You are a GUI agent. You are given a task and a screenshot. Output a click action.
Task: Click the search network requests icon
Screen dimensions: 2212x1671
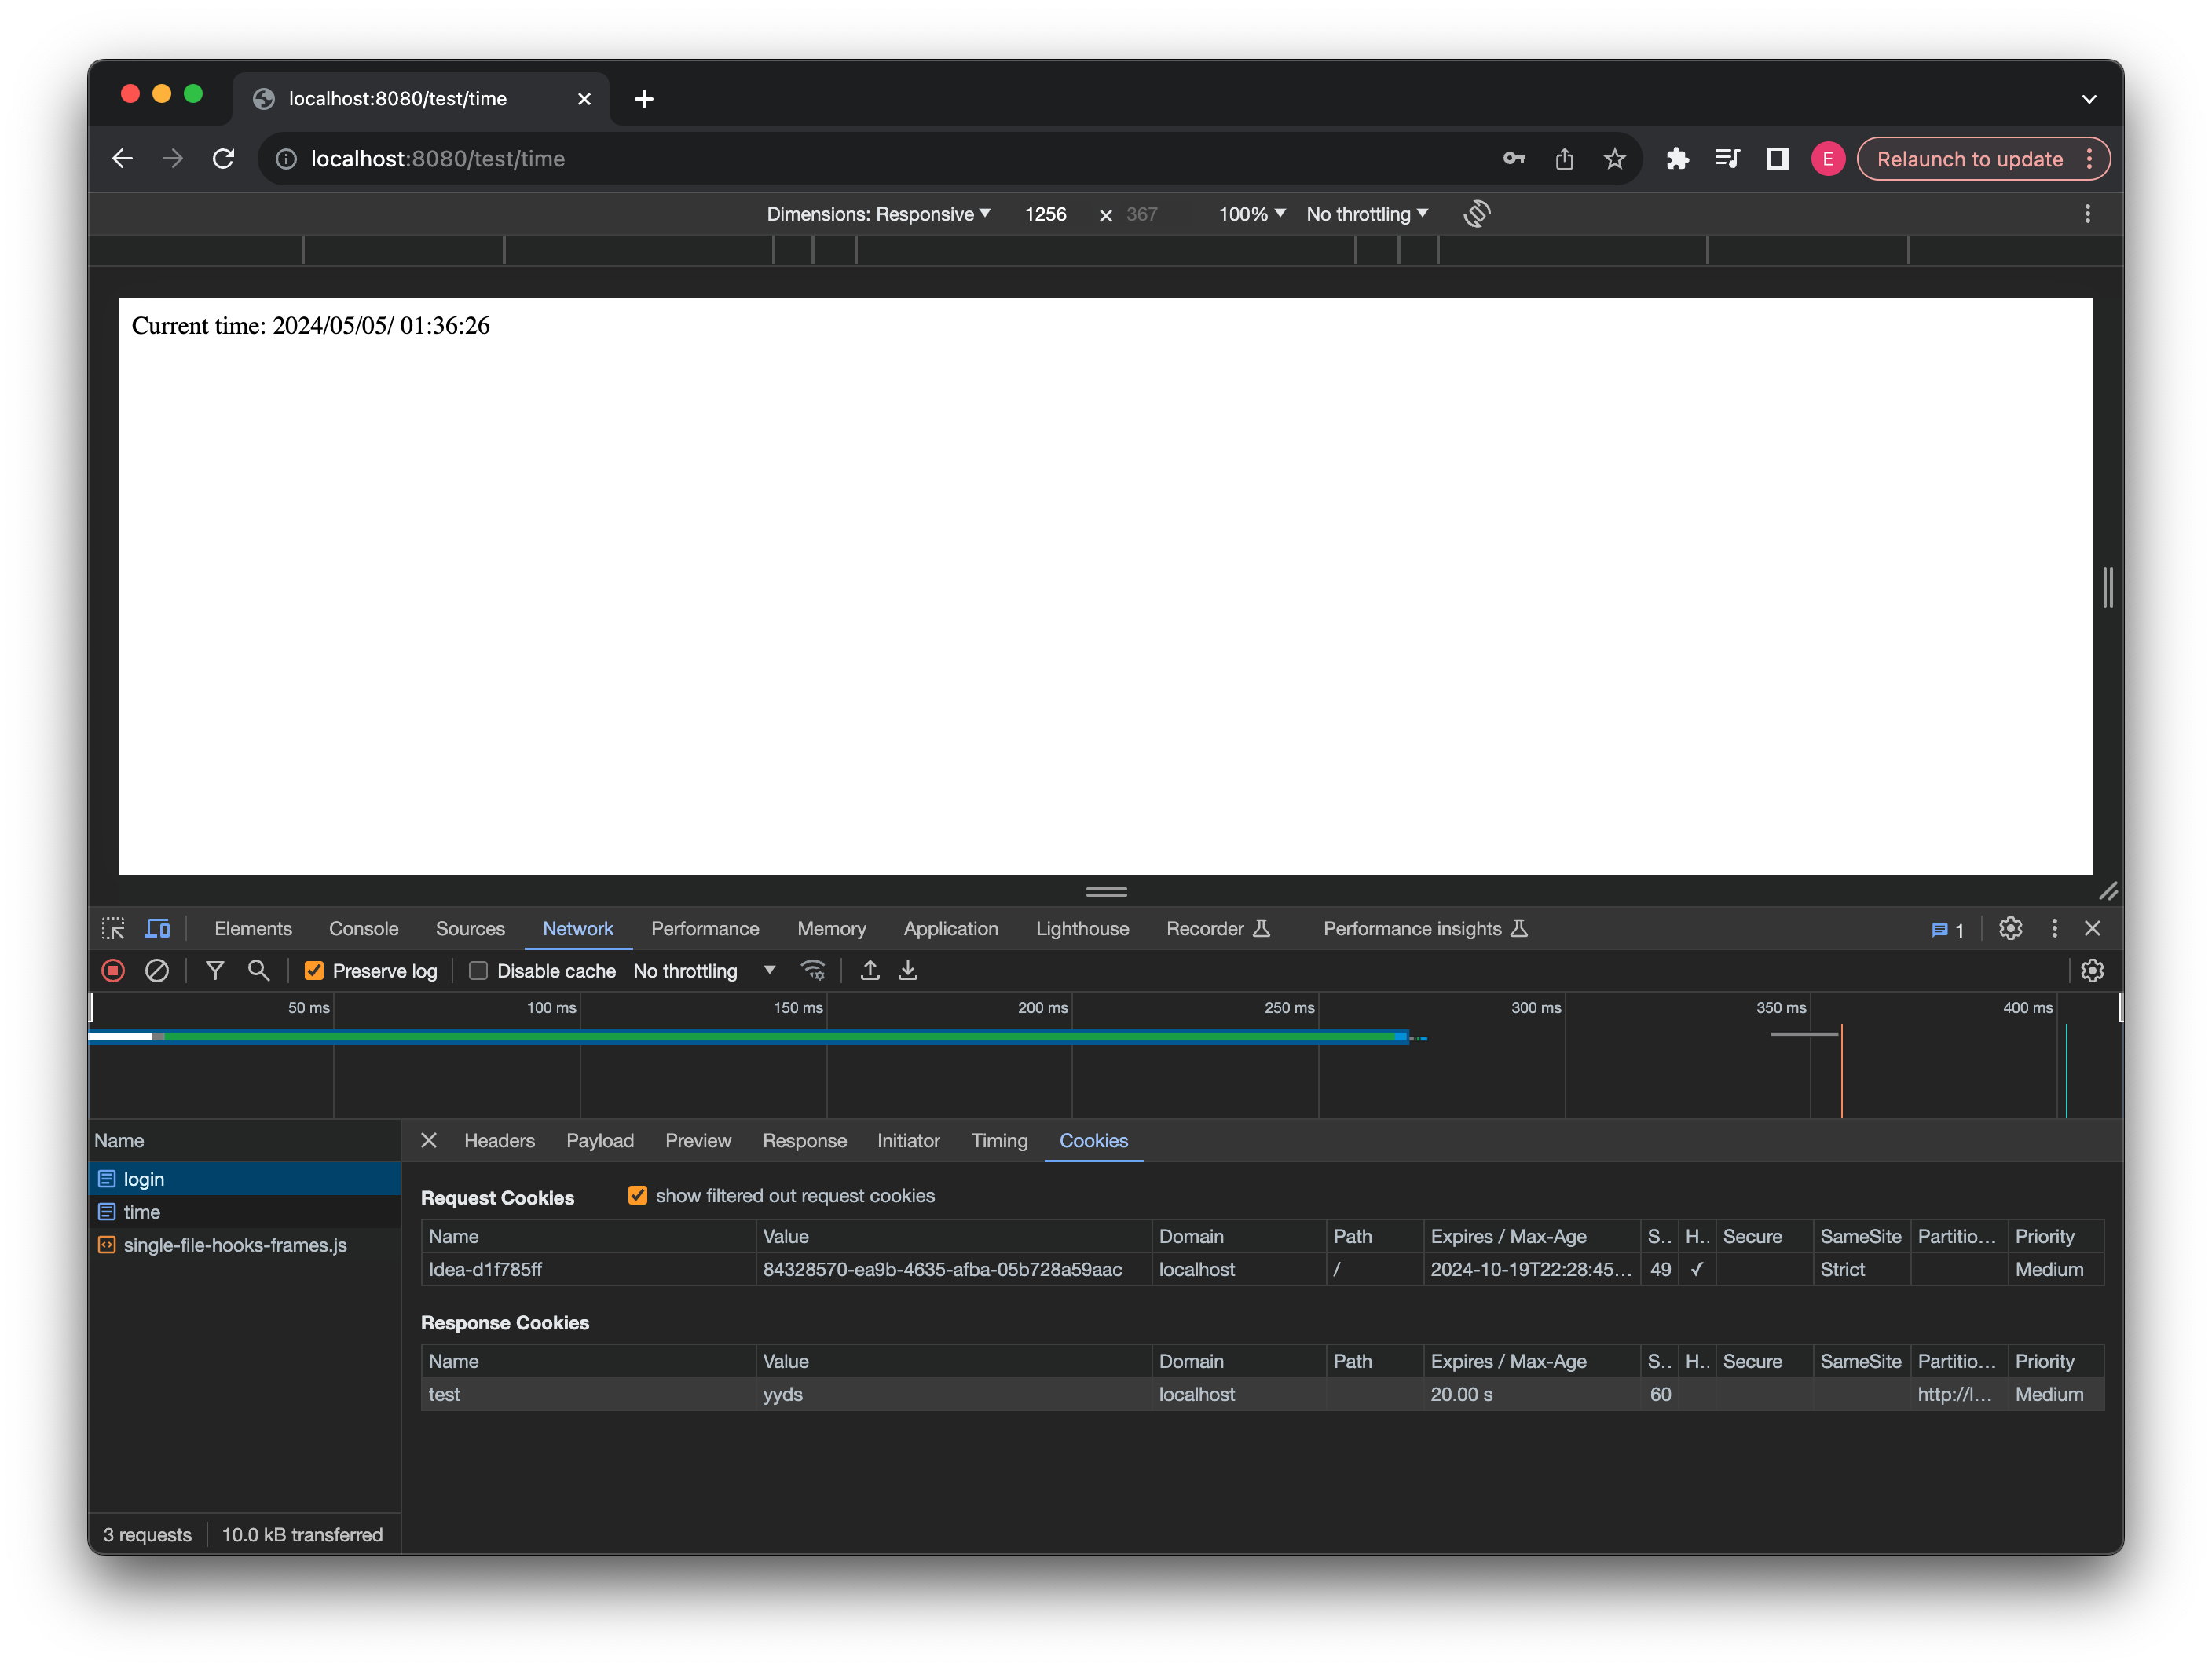point(260,971)
